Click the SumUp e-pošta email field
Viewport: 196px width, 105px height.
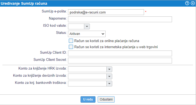click(106, 12)
